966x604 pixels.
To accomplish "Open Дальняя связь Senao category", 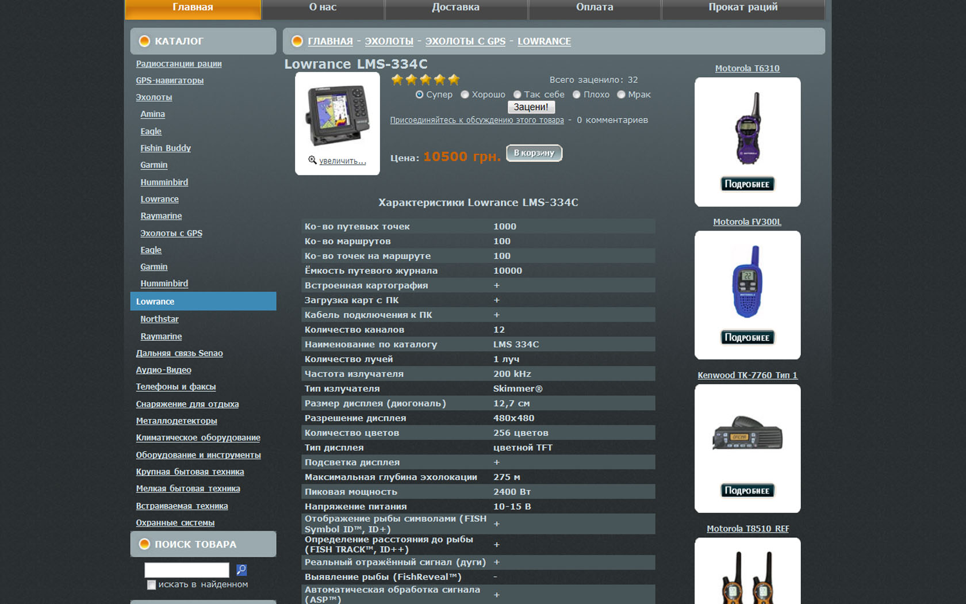I will click(x=179, y=353).
